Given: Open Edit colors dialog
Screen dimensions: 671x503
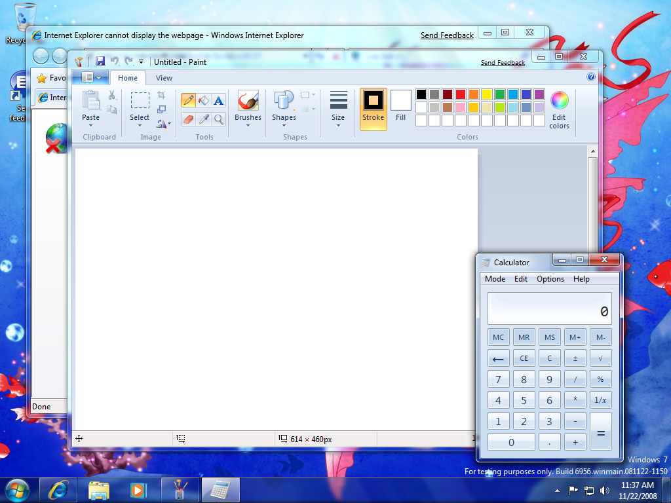Looking at the screenshot, I should coord(559,110).
